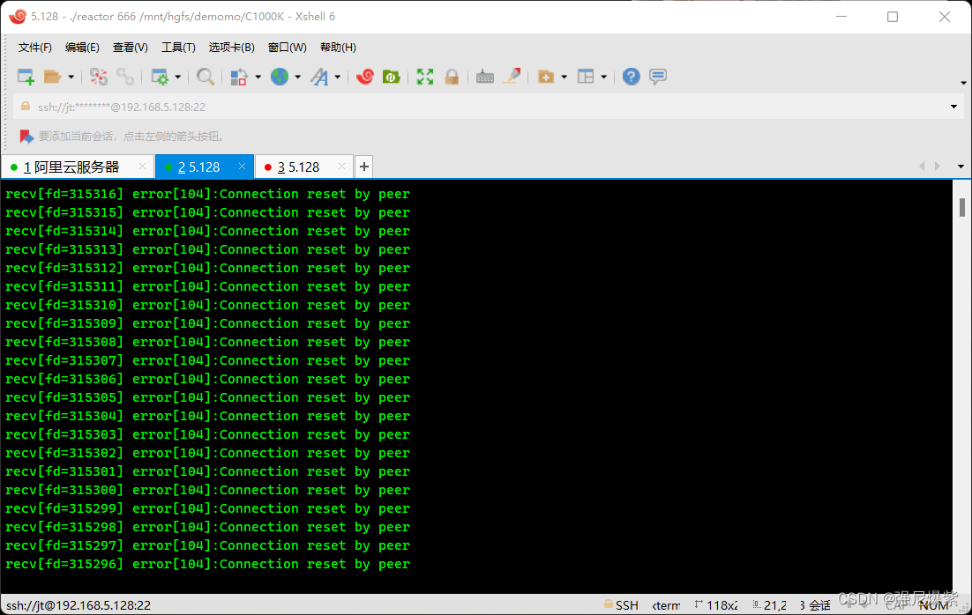Expand the Layout dropdown arrow
This screenshot has width=972, height=615.
pyautogui.click(x=604, y=77)
